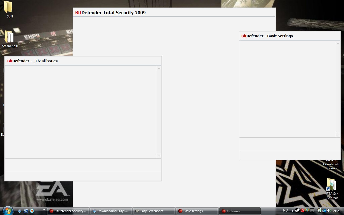Viewport: 344px width, 215px height.
Task: Click the Switch between windows Quick Launch icon
Action: click(26, 211)
